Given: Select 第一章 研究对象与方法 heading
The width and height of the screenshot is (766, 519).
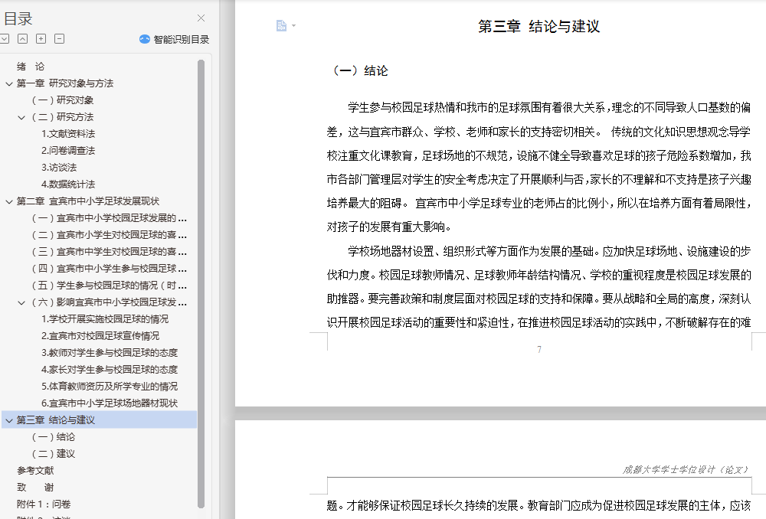Looking at the screenshot, I should [65, 83].
